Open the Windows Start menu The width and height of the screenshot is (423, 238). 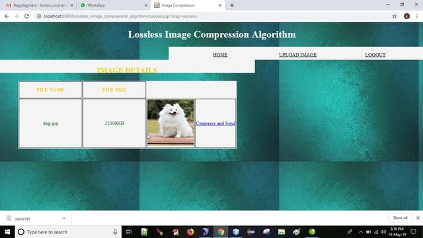coord(7,232)
